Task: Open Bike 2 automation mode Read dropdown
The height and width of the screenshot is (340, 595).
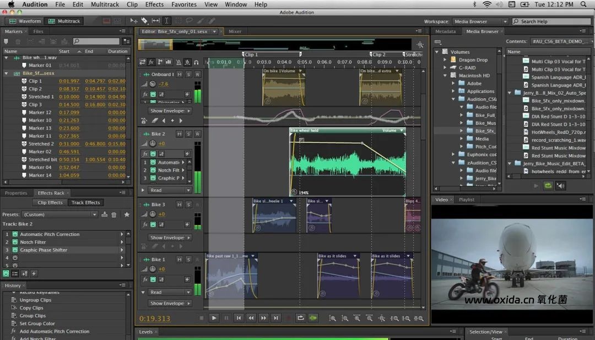Action: tap(170, 190)
